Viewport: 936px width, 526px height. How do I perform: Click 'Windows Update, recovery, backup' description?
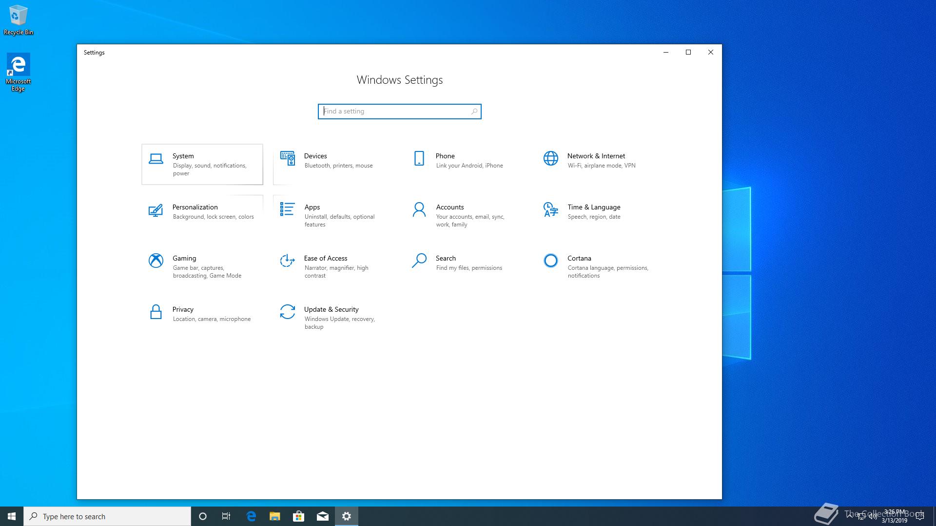click(340, 323)
